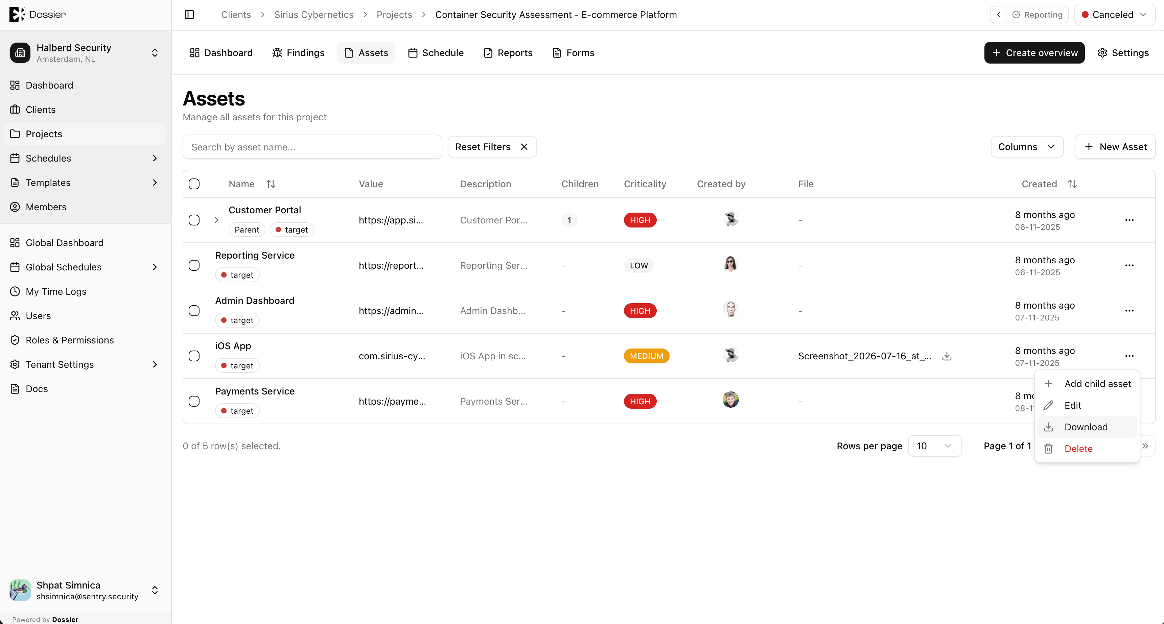Open the Canceled status dropdown
Viewport: 1164px width, 624px height.
[x=1114, y=15]
